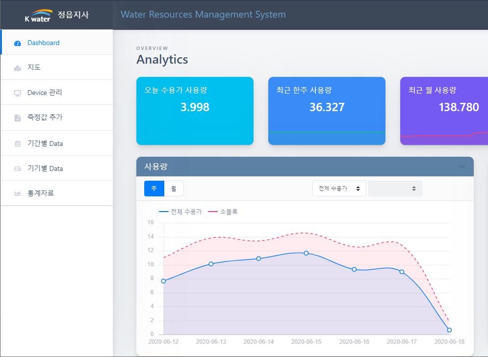Click the 2020-06-18 axis label
The height and width of the screenshot is (357, 488).
pos(449,342)
